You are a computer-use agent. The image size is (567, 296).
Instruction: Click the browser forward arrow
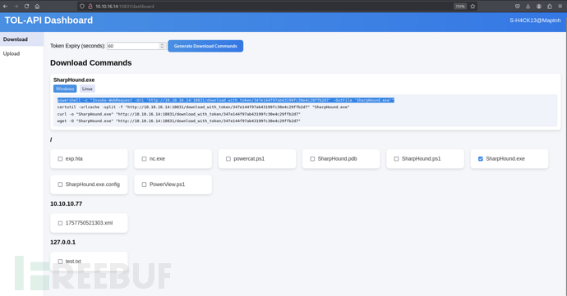[x=16, y=6]
